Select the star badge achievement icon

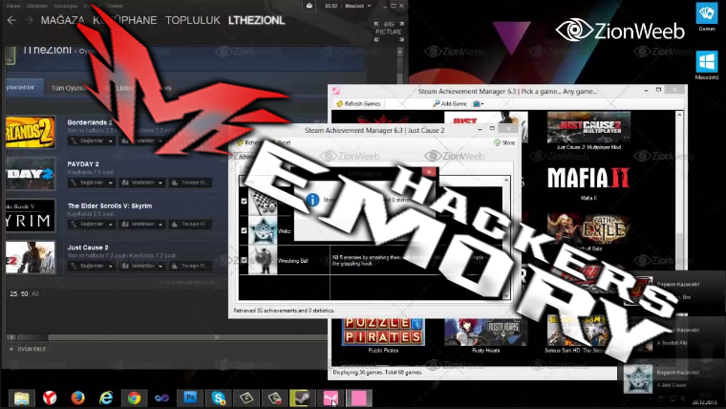[263, 230]
